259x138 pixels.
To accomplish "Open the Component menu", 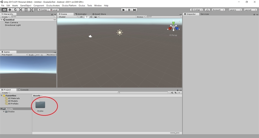I will point(39,6).
